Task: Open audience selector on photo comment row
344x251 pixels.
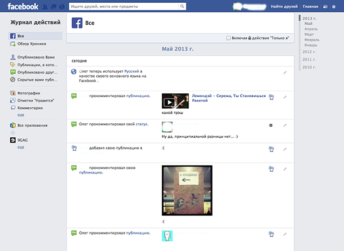Action: click(271, 169)
